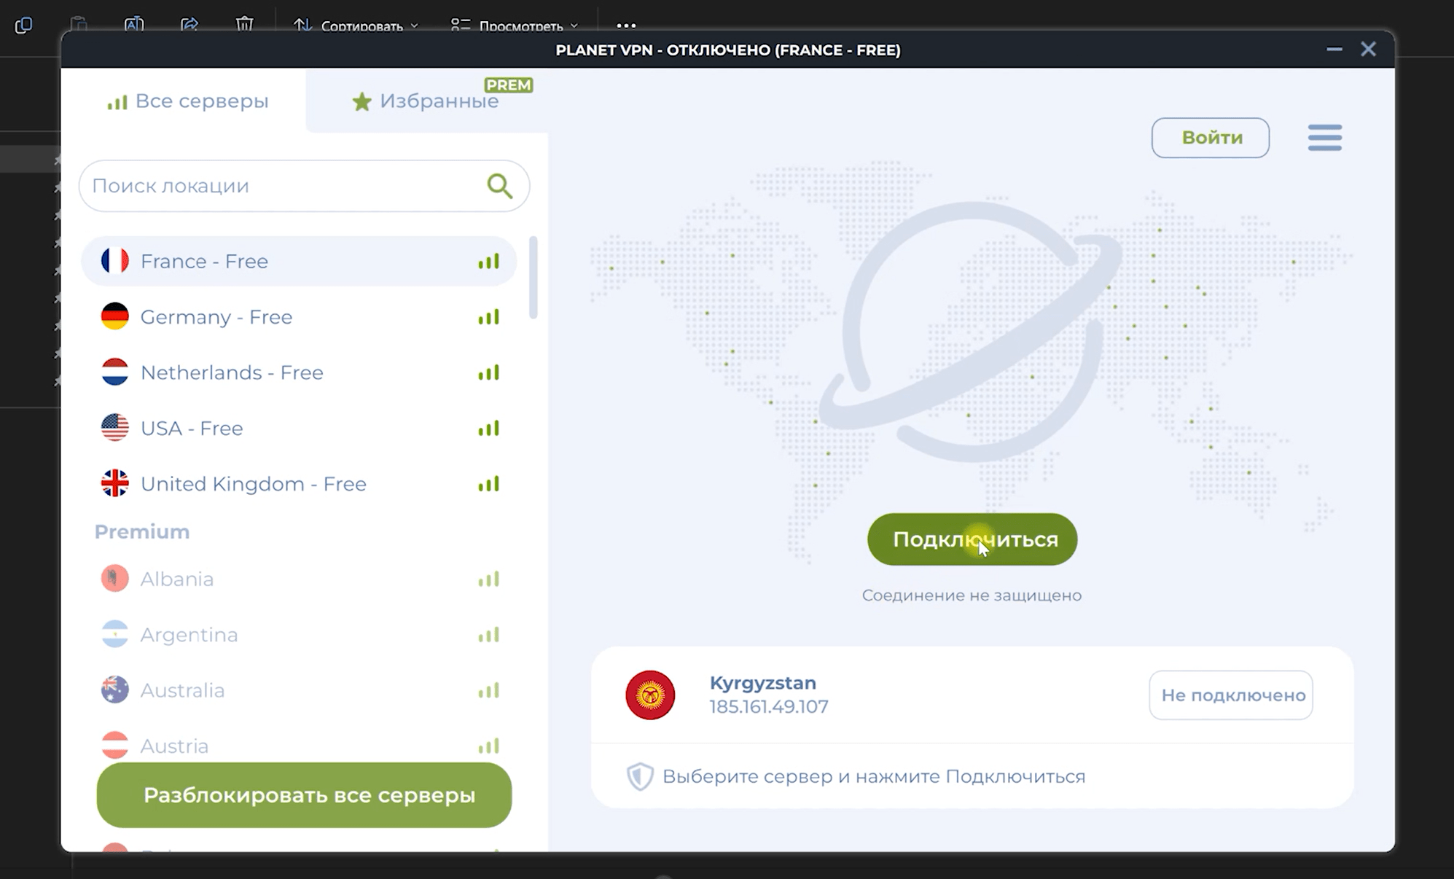1454x879 pixels.
Task: Open the hamburger menu icon
Action: click(1324, 137)
